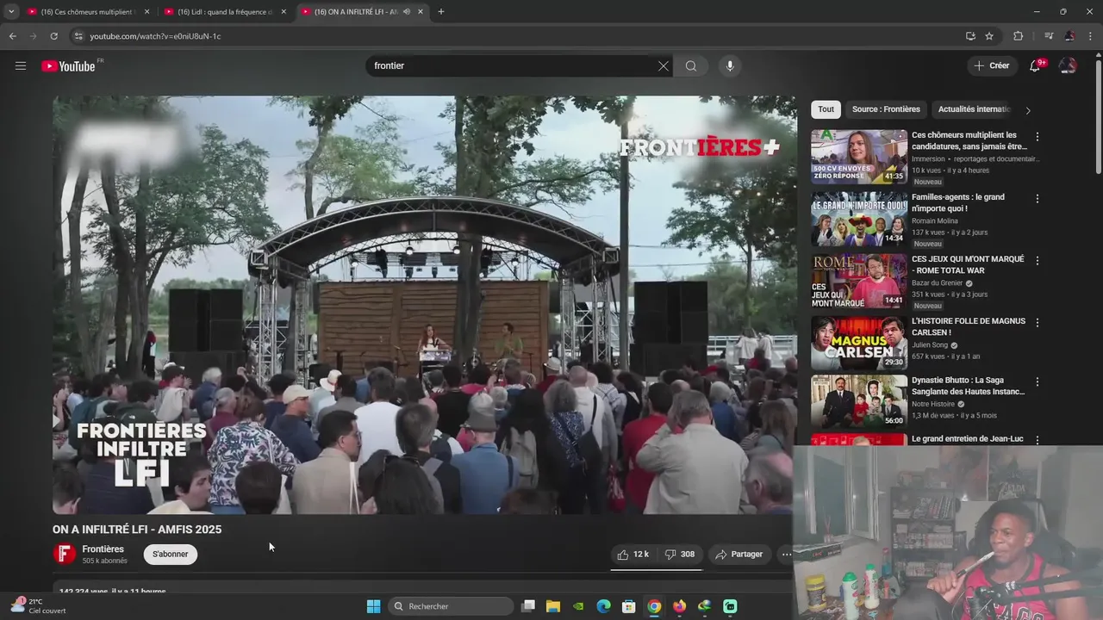The width and height of the screenshot is (1103, 620).
Task: Subscribe with the S'abonner button
Action: [171, 555]
